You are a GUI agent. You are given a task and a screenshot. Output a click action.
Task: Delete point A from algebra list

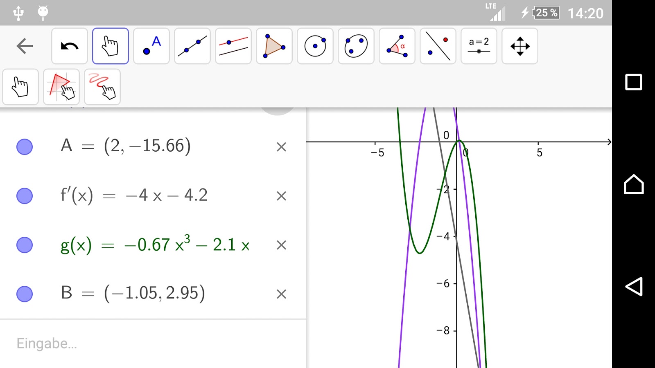[x=281, y=147]
